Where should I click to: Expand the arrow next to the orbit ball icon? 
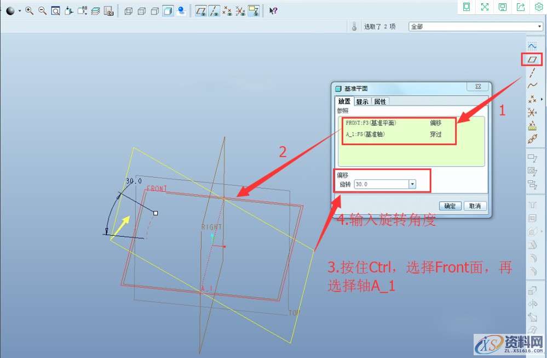(x=19, y=10)
